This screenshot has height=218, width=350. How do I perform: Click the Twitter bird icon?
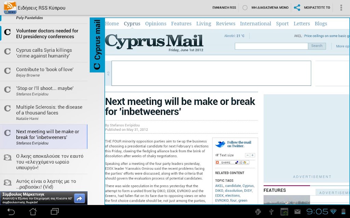tap(220, 144)
